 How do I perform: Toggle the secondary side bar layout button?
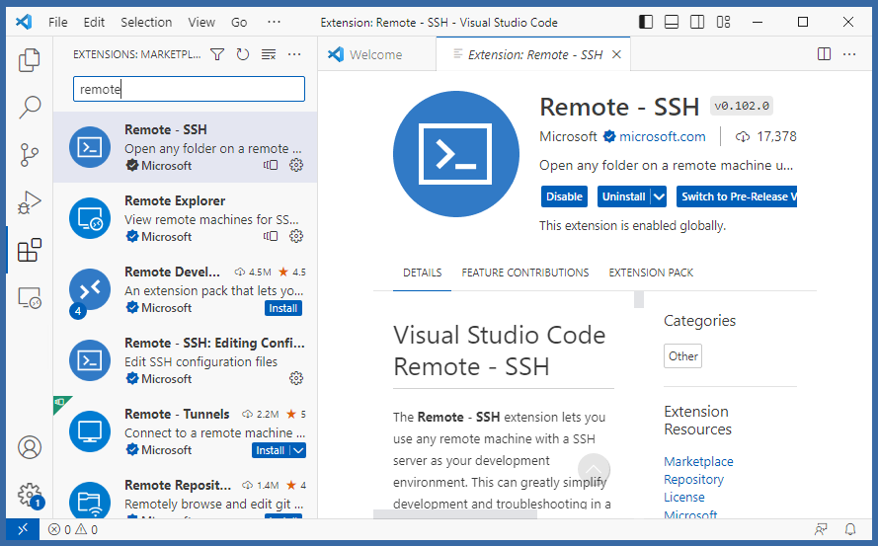click(697, 22)
